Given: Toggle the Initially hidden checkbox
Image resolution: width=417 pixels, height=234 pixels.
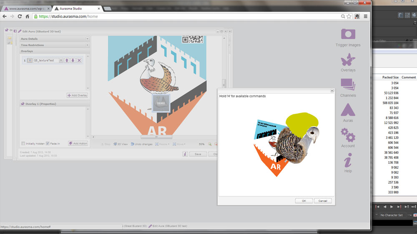Looking at the screenshot, I should coord(23,143).
